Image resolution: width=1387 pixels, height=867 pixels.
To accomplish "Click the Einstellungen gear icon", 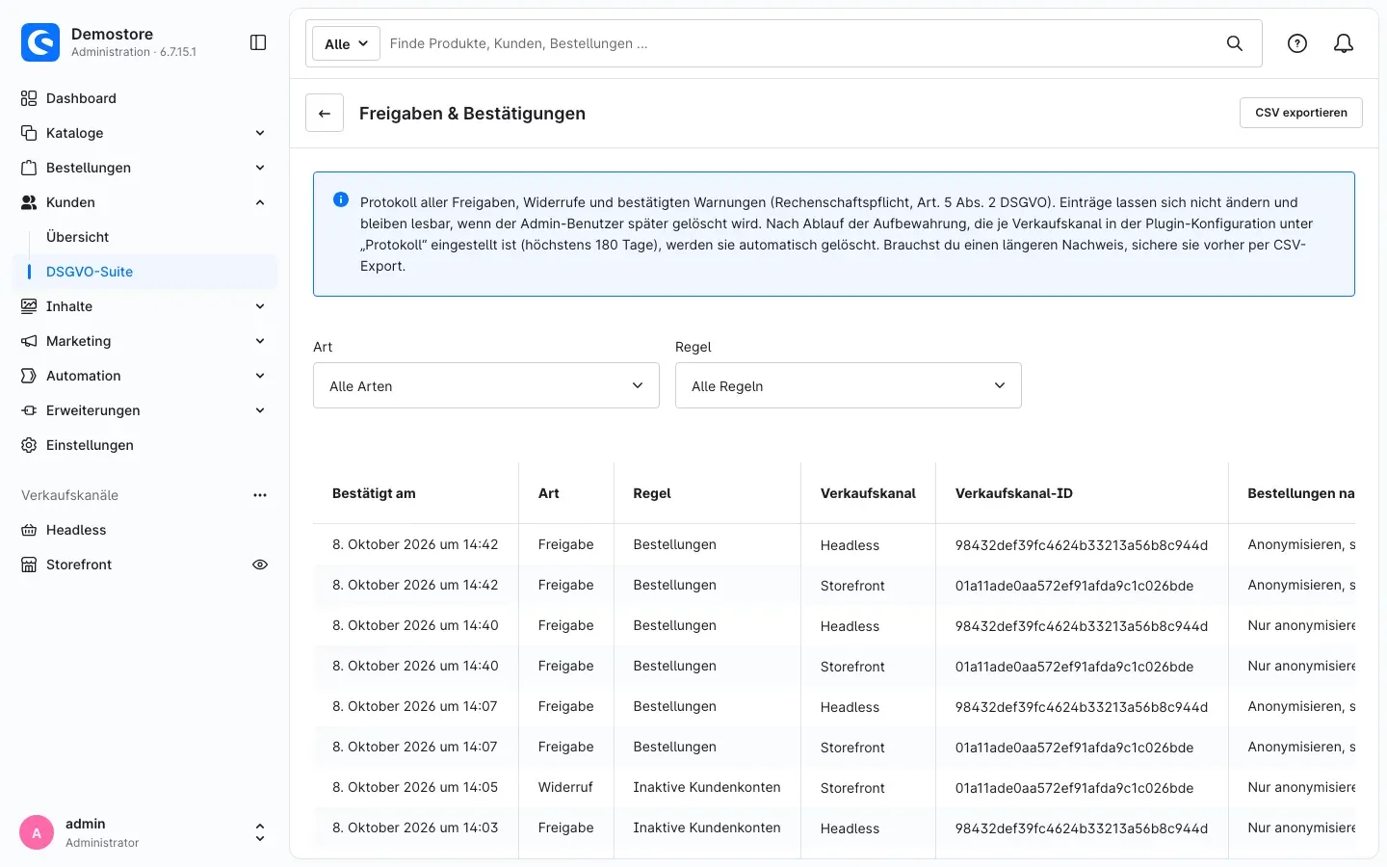I will click(29, 445).
